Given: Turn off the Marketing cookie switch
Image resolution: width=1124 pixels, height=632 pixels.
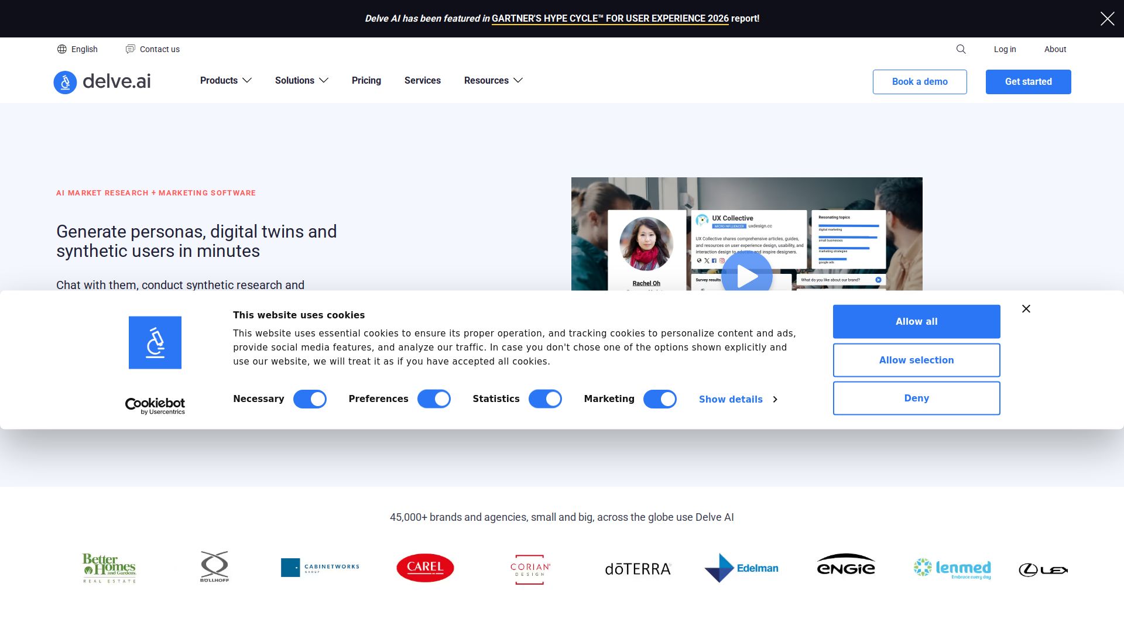Looking at the screenshot, I should [660, 399].
